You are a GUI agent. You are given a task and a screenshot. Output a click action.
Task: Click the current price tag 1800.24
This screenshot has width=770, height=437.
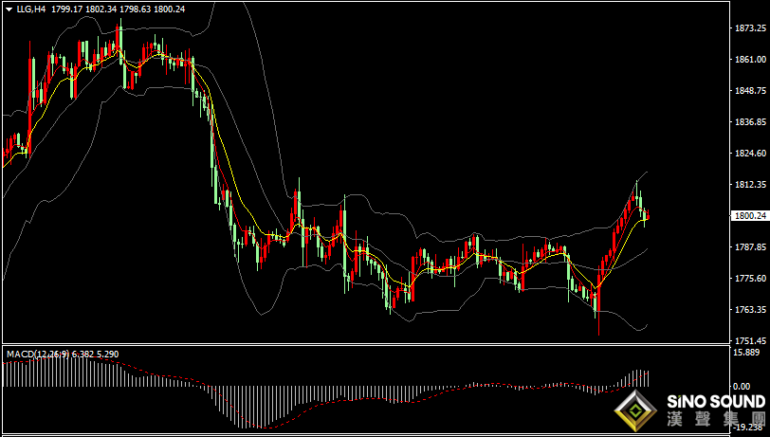[x=750, y=216]
